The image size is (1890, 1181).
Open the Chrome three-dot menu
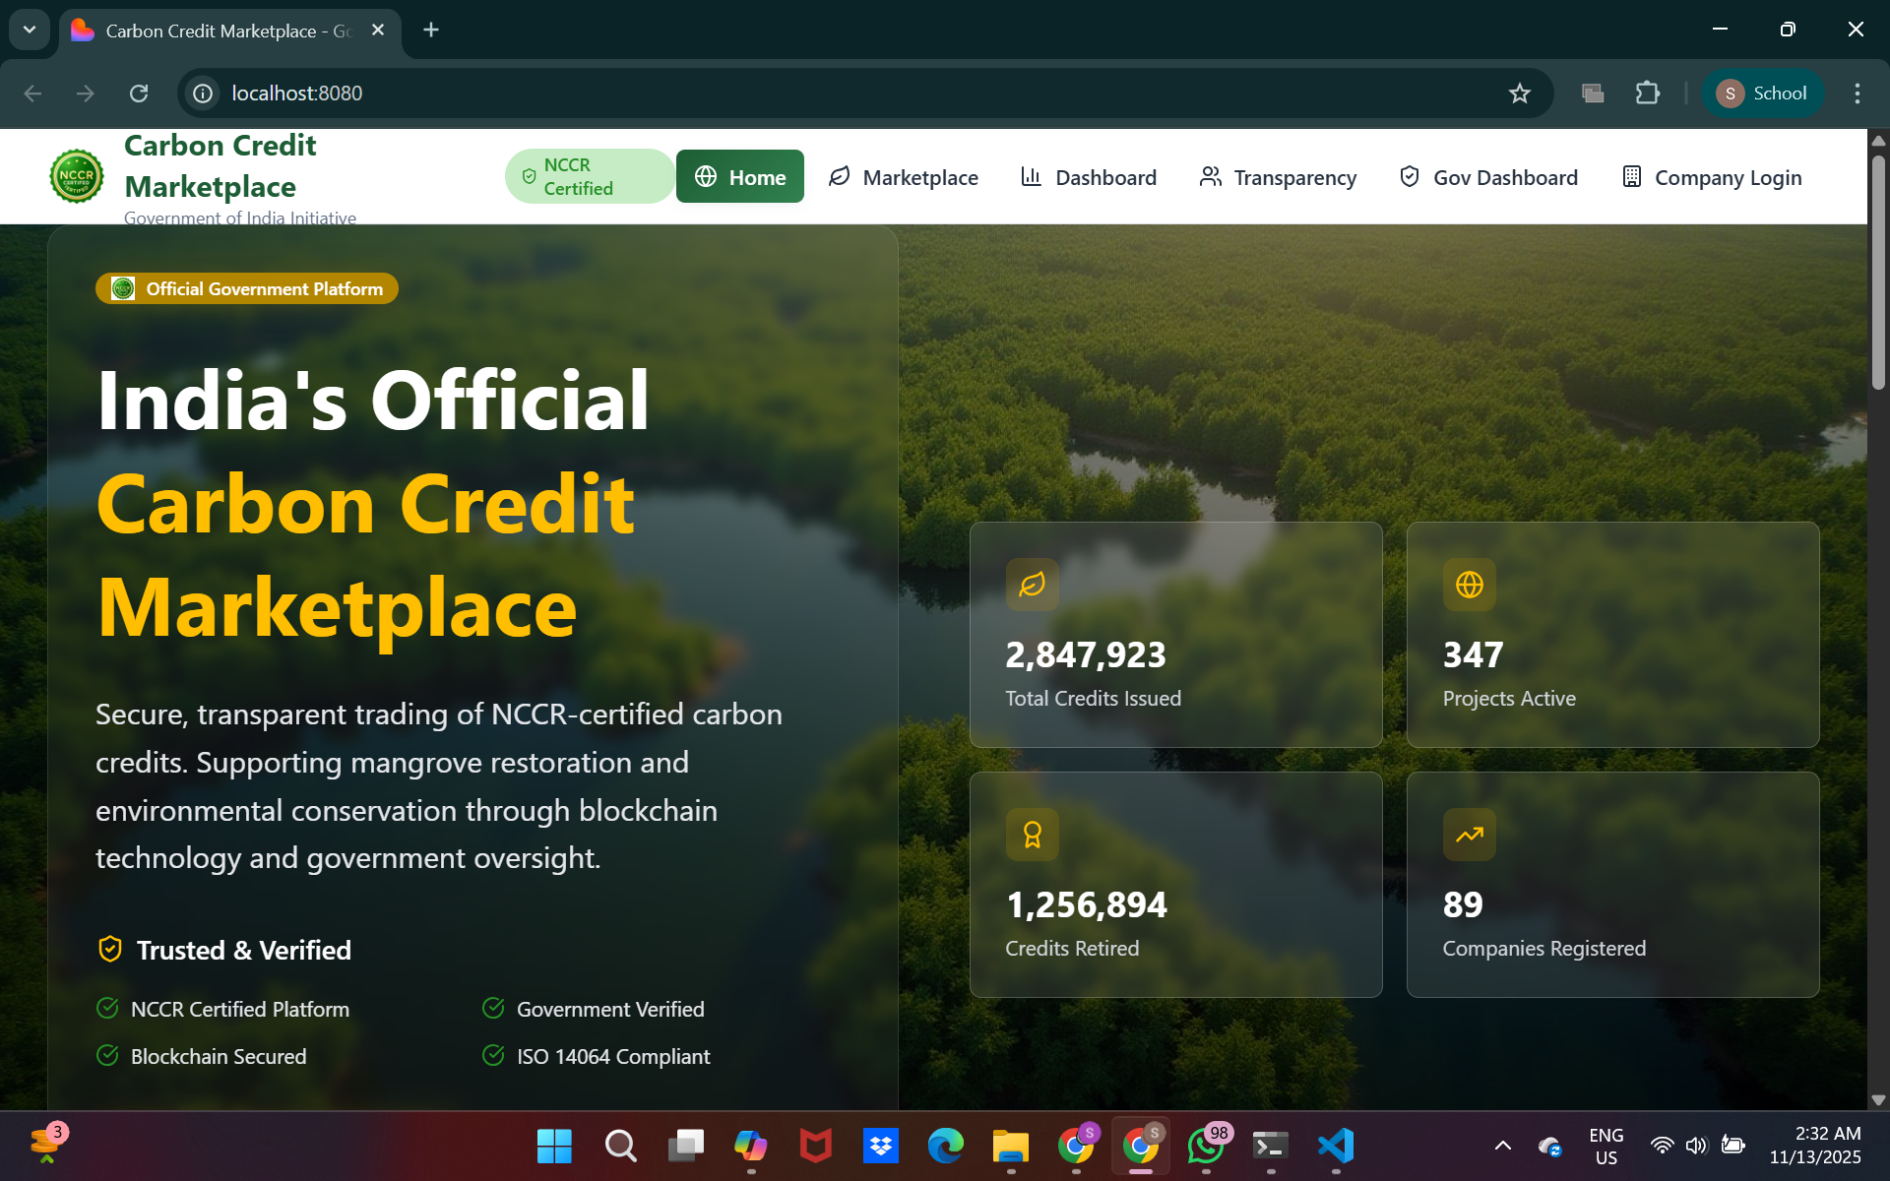pos(1857,93)
